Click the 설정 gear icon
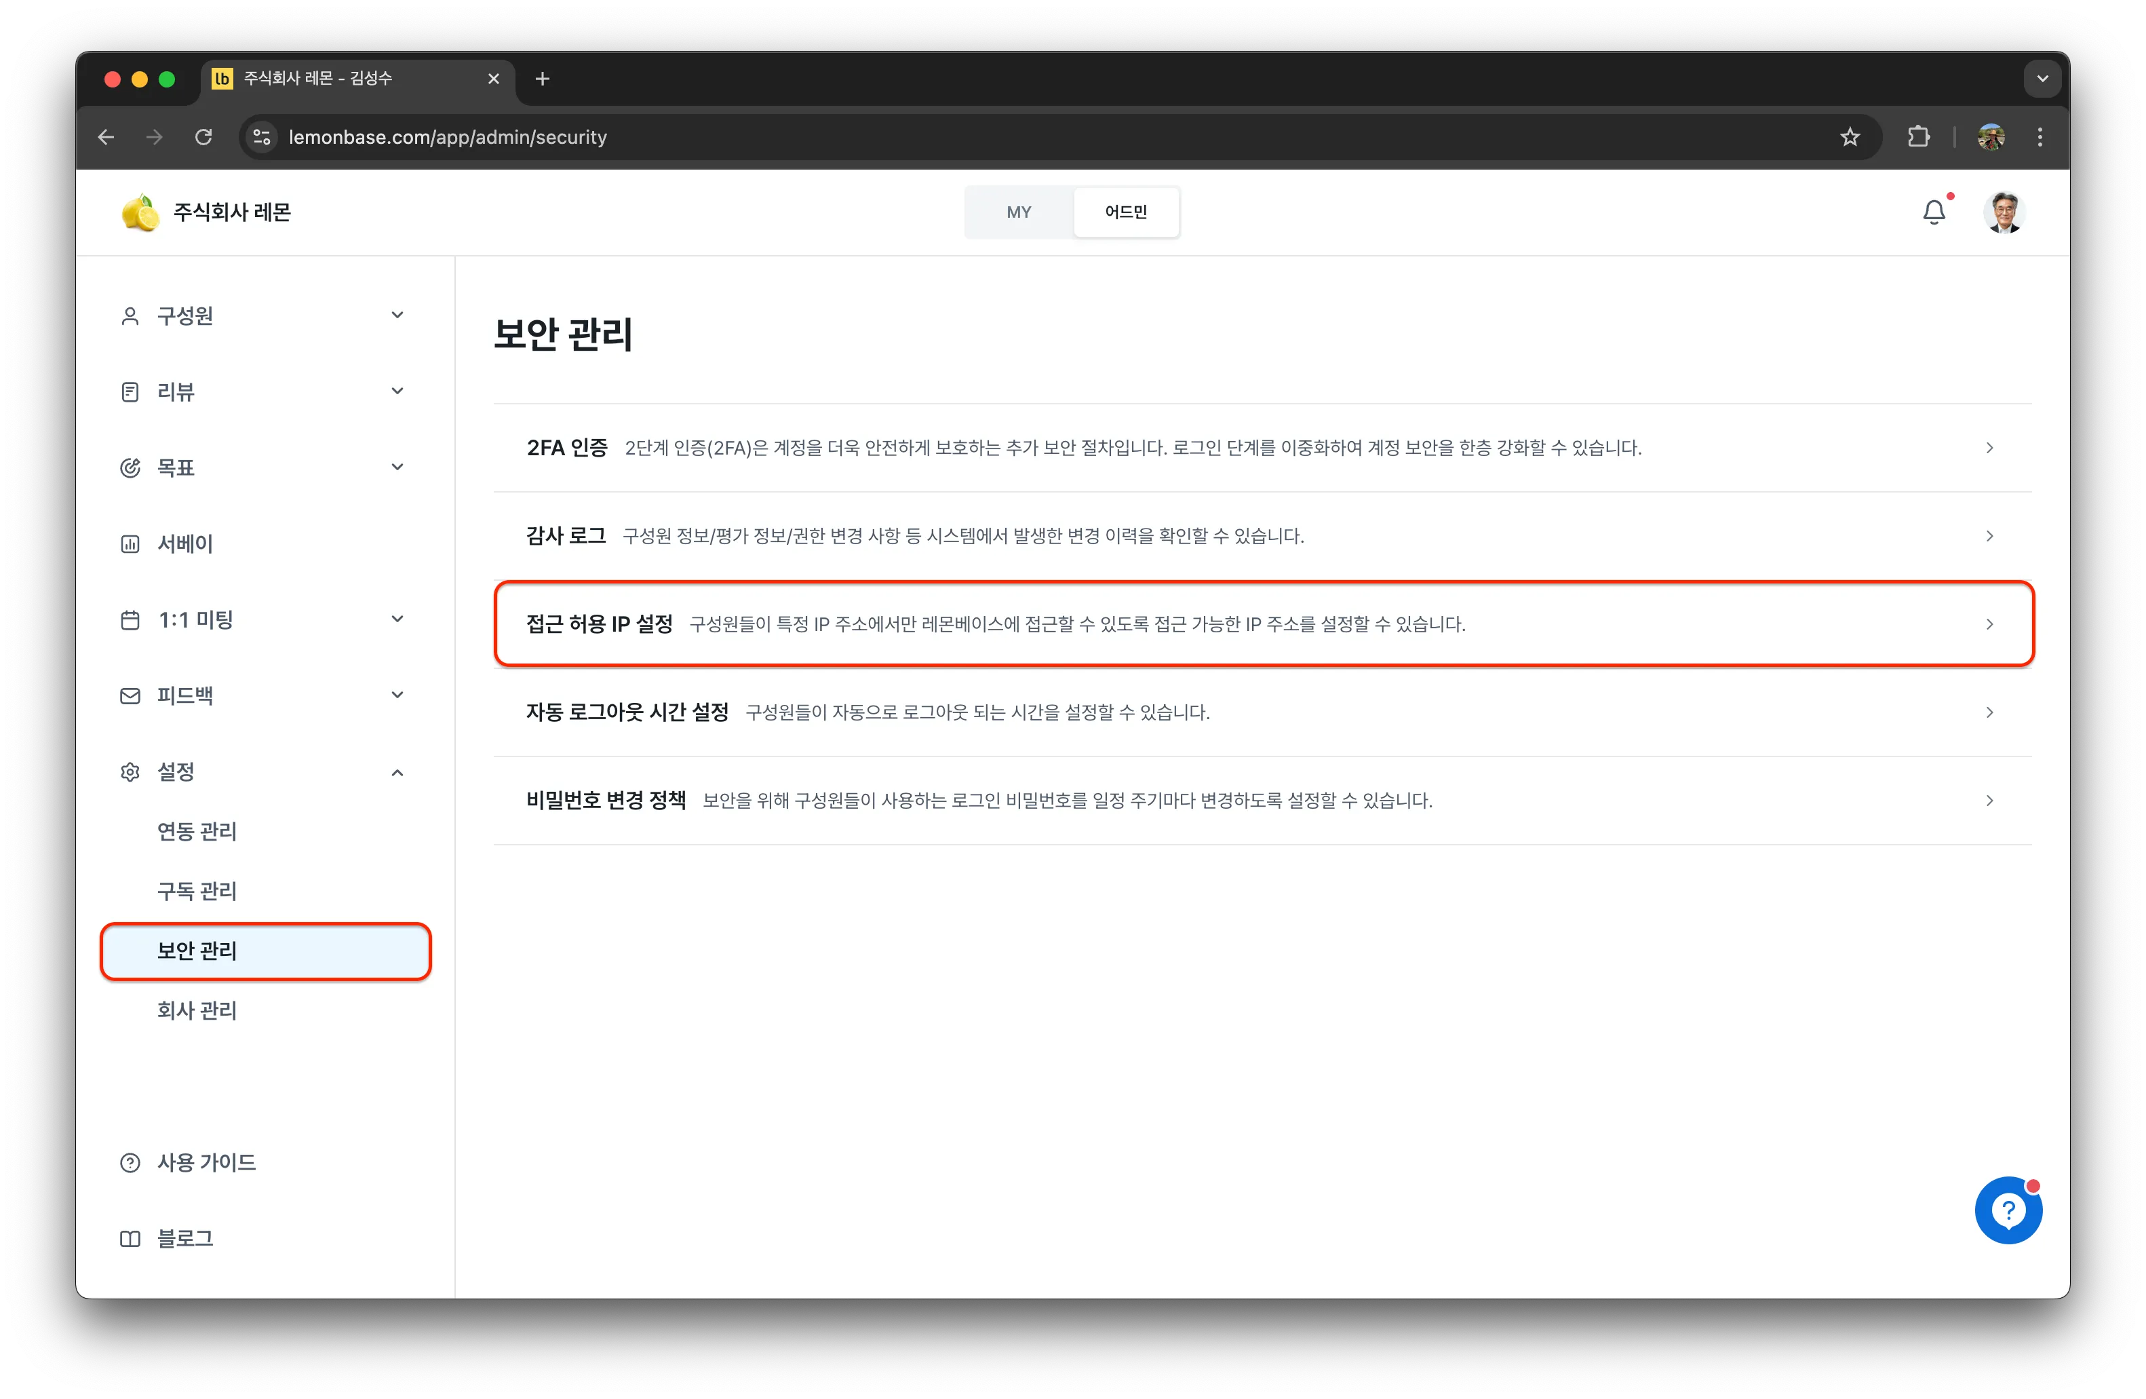The height and width of the screenshot is (1399, 2146). point(130,772)
